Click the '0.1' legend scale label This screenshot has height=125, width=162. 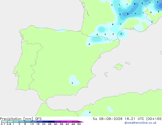(3, 124)
